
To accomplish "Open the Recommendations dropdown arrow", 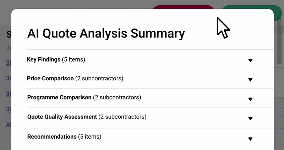I will click(250, 139).
